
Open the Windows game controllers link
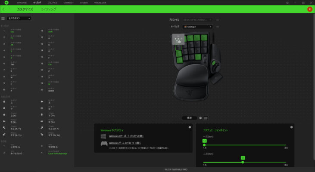(x=125, y=143)
